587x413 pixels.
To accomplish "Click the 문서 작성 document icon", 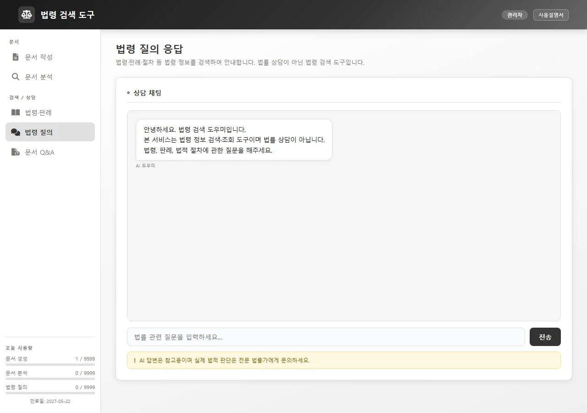I will click(16, 57).
